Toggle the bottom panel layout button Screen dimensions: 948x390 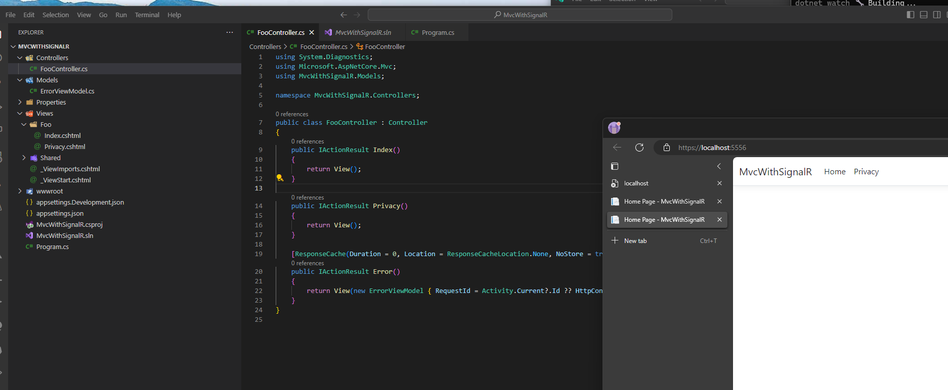924,15
